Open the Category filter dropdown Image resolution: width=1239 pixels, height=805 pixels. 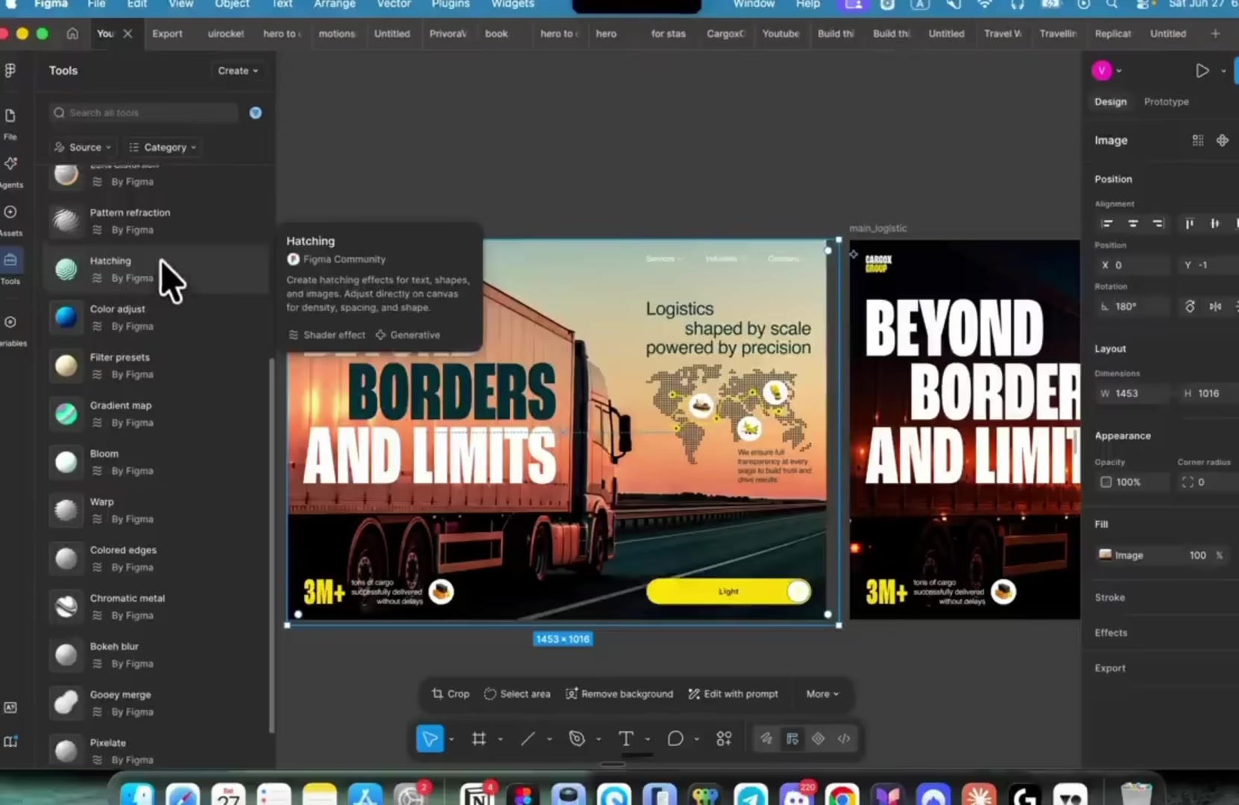pos(163,147)
